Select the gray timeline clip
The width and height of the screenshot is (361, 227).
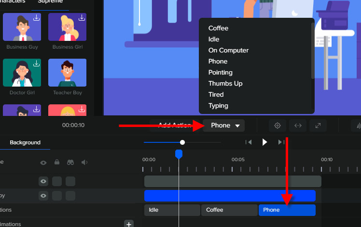coord(233,181)
